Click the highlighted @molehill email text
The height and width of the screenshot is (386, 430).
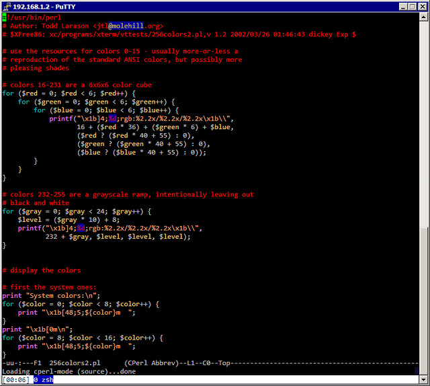126,26
